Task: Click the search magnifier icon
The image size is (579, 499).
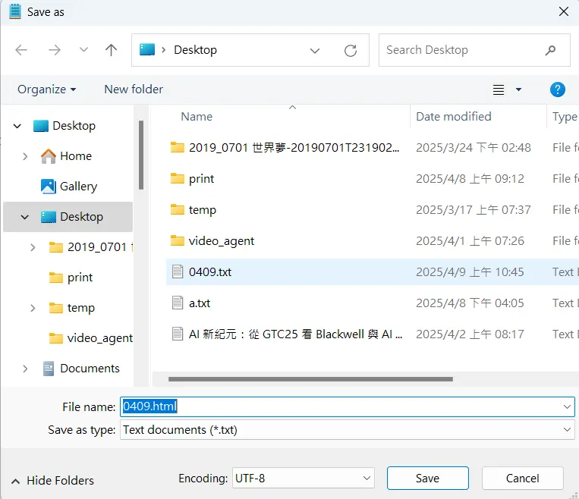Action: 550,50
